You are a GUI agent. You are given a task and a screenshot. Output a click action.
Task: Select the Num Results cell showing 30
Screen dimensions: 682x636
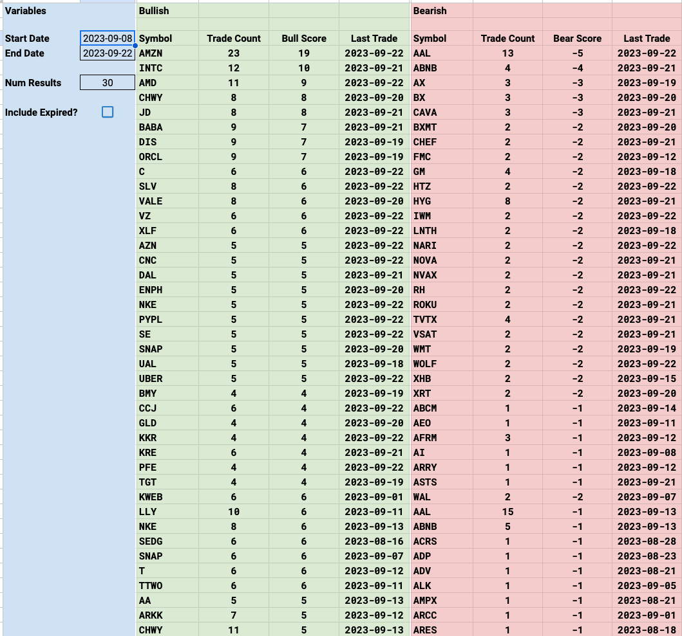pyautogui.click(x=108, y=82)
